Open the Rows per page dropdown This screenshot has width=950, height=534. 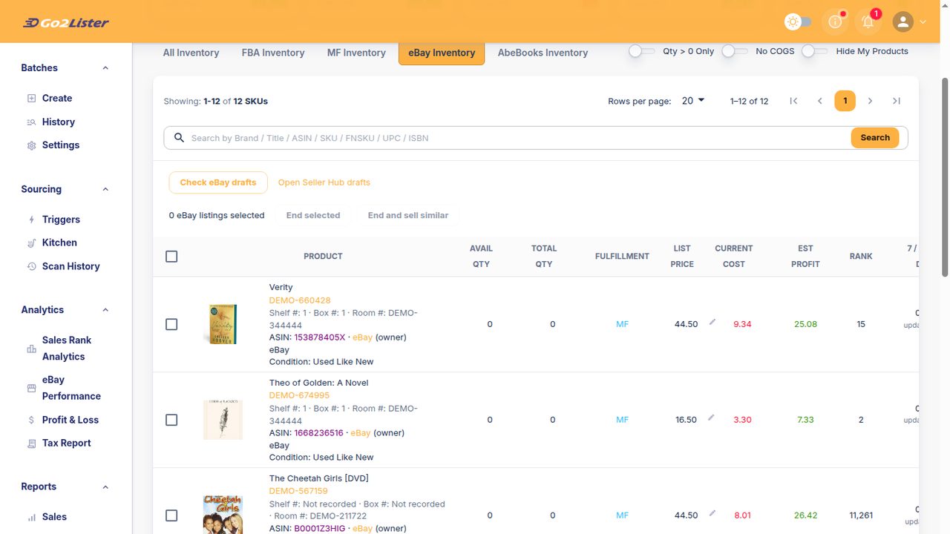click(693, 101)
